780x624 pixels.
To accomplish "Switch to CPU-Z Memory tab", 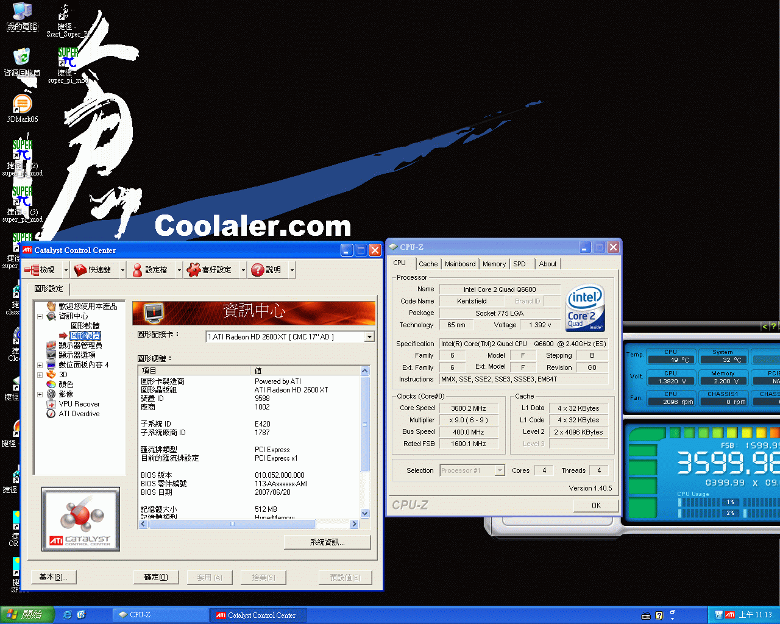I will [x=494, y=264].
